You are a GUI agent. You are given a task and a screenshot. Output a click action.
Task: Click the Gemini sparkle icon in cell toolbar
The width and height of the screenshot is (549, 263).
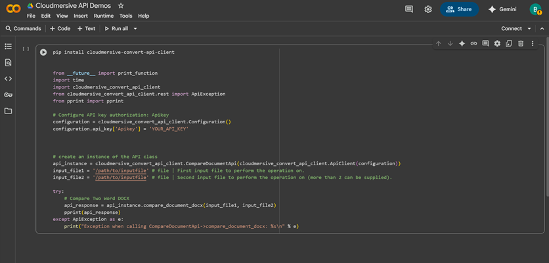click(x=462, y=43)
